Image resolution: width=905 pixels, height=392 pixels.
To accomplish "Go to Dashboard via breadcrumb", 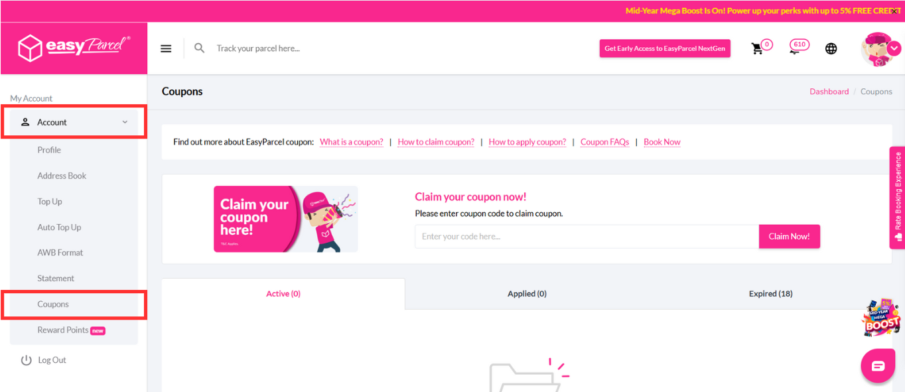I will 829,92.
